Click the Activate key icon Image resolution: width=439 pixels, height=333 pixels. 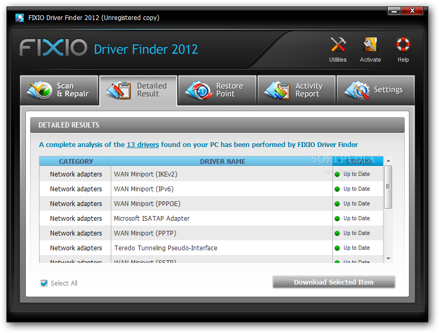pyautogui.click(x=370, y=45)
